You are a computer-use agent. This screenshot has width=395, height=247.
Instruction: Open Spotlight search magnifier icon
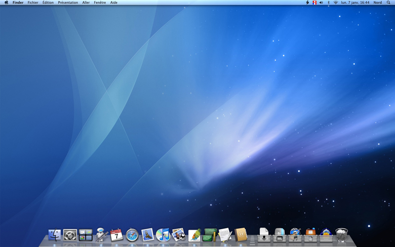(388, 2)
